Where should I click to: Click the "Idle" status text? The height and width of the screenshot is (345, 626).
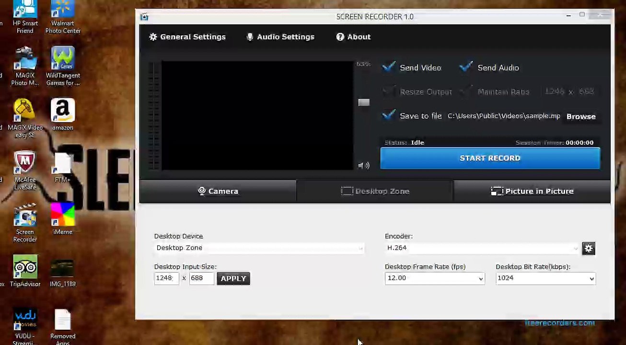click(x=417, y=142)
